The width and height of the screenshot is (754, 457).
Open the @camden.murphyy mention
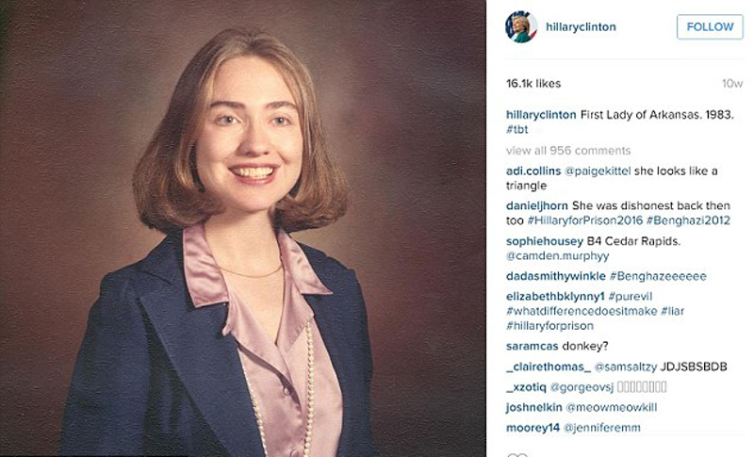(557, 255)
